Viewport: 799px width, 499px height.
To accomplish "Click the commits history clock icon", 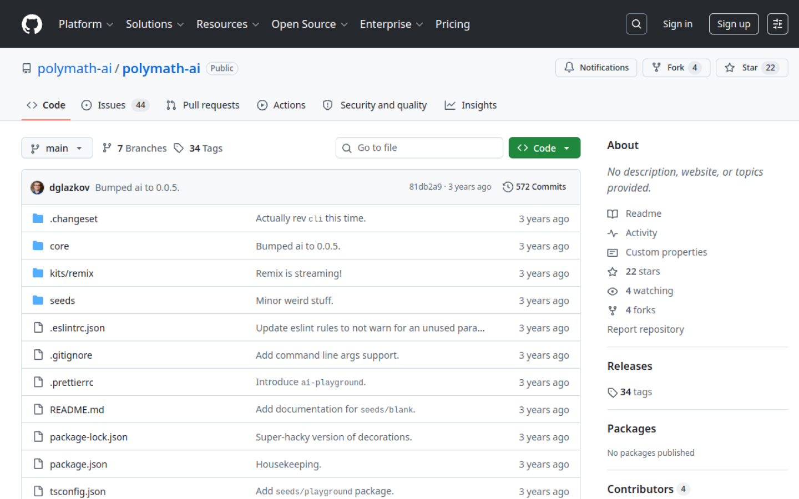I will click(x=508, y=187).
